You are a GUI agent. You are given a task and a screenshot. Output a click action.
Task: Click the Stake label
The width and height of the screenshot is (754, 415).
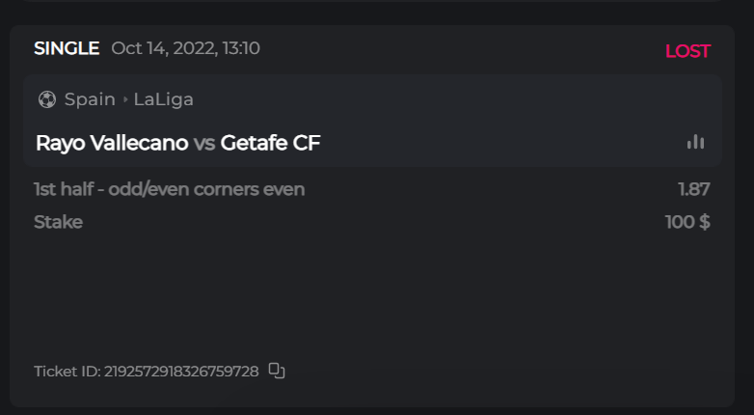58,222
